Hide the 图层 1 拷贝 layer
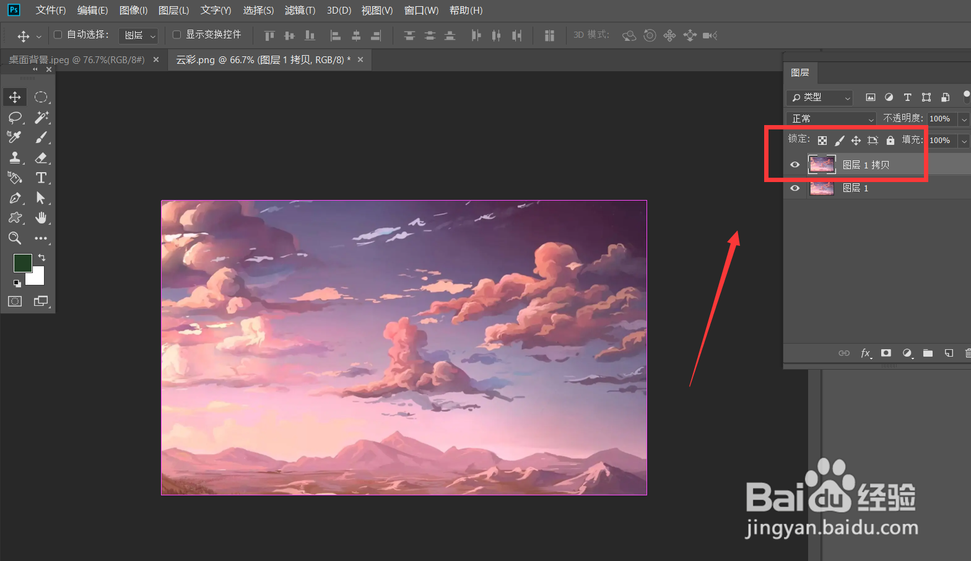Viewport: 971px width, 561px height. tap(795, 165)
